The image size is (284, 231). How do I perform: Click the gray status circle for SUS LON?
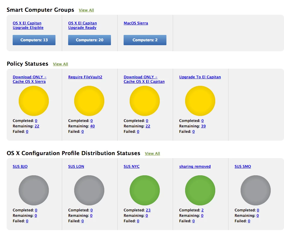[x=89, y=190]
